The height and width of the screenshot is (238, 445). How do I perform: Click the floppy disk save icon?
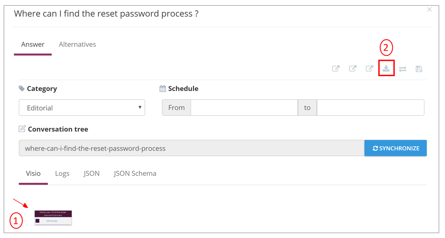pos(419,69)
